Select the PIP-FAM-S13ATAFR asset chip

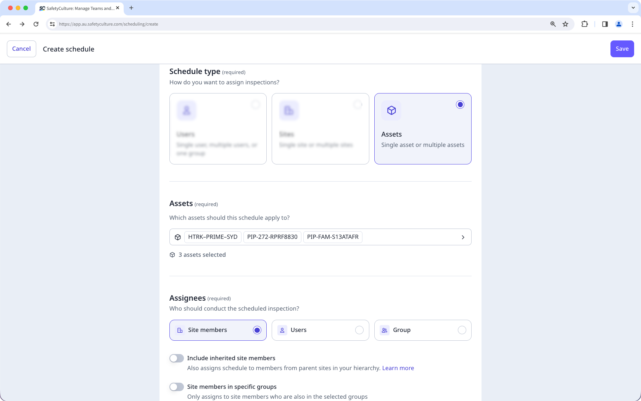point(333,237)
